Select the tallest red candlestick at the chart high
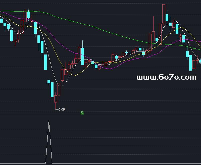The image size is (201, 165). point(164,15)
